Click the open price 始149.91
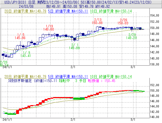The height and width of the screenshot is (123, 162). pos(53,6)
